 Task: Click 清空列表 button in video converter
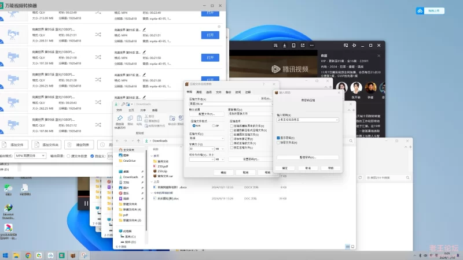point(79,145)
